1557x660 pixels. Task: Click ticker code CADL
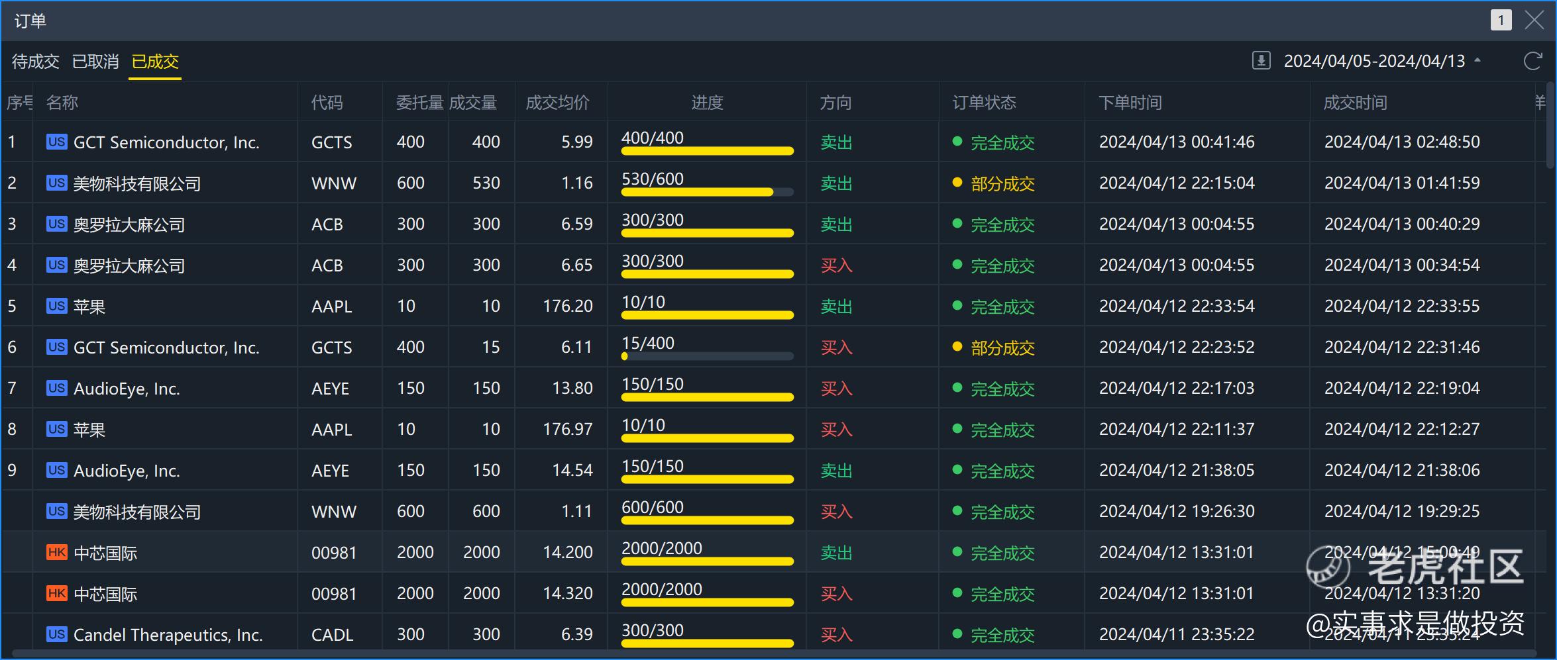(332, 635)
